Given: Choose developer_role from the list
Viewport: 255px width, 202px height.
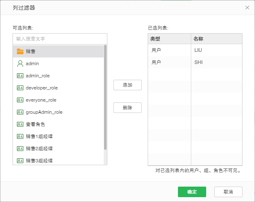Looking at the screenshot, I should [x=58, y=88].
